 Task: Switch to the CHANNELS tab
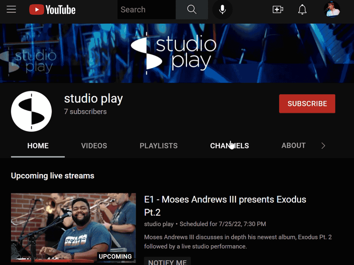click(x=230, y=146)
